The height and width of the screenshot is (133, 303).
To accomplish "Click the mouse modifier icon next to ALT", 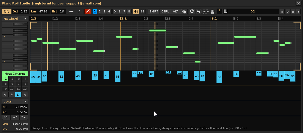I will [x=184, y=12].
